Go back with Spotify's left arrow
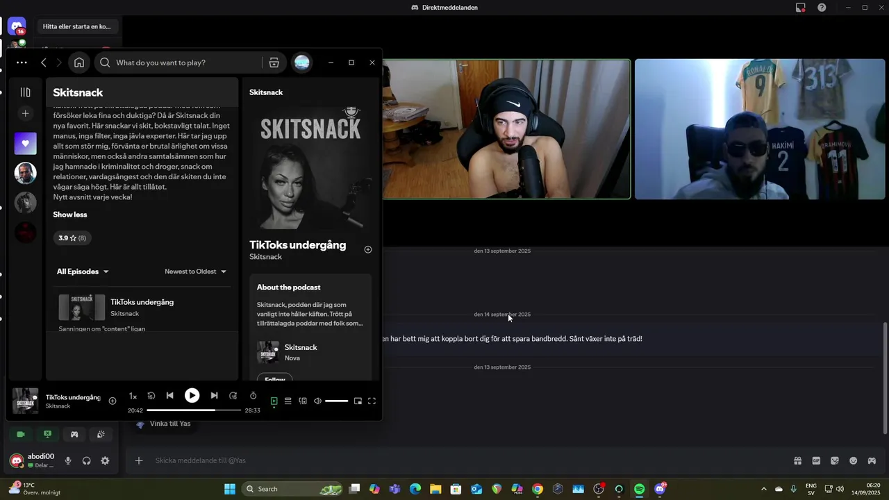This screenshot has width=889, height=500. point(44,62)
